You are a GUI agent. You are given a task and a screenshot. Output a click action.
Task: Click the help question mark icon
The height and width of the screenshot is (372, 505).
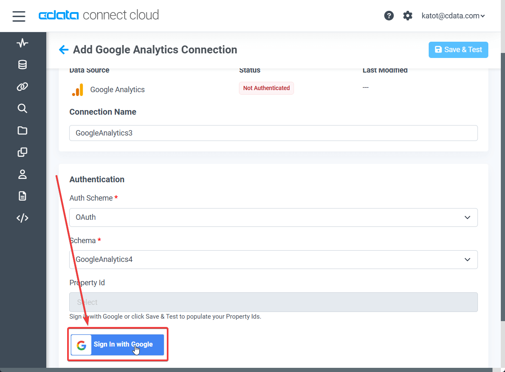[x=389, y=16]
